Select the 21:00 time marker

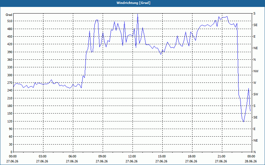[222, 156]
